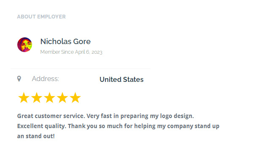
Task: Click Nicholas Gore's profile avatar
Action: [24, 45]
